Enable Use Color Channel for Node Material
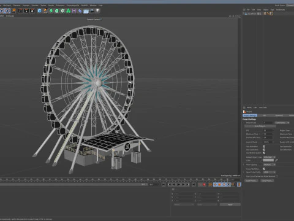 (x=277, y=176)
